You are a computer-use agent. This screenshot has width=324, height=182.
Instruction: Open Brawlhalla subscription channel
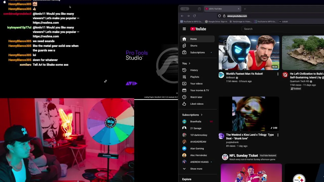[197, 122]
